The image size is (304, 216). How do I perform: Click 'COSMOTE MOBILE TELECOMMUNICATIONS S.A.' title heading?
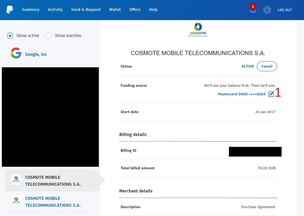(198, 53)
